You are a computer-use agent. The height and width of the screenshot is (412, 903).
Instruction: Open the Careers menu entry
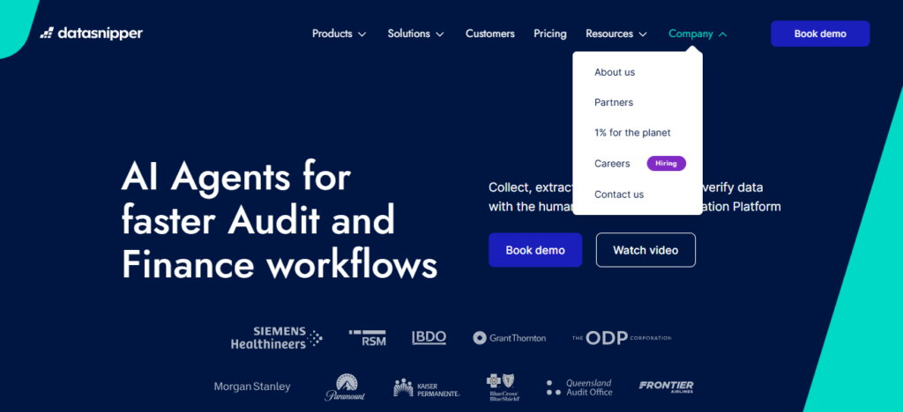pos(612,164)
